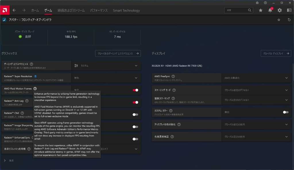Turn off Radeon Anti-Lag switch
The image size is (294, 170).
[135, 102]
